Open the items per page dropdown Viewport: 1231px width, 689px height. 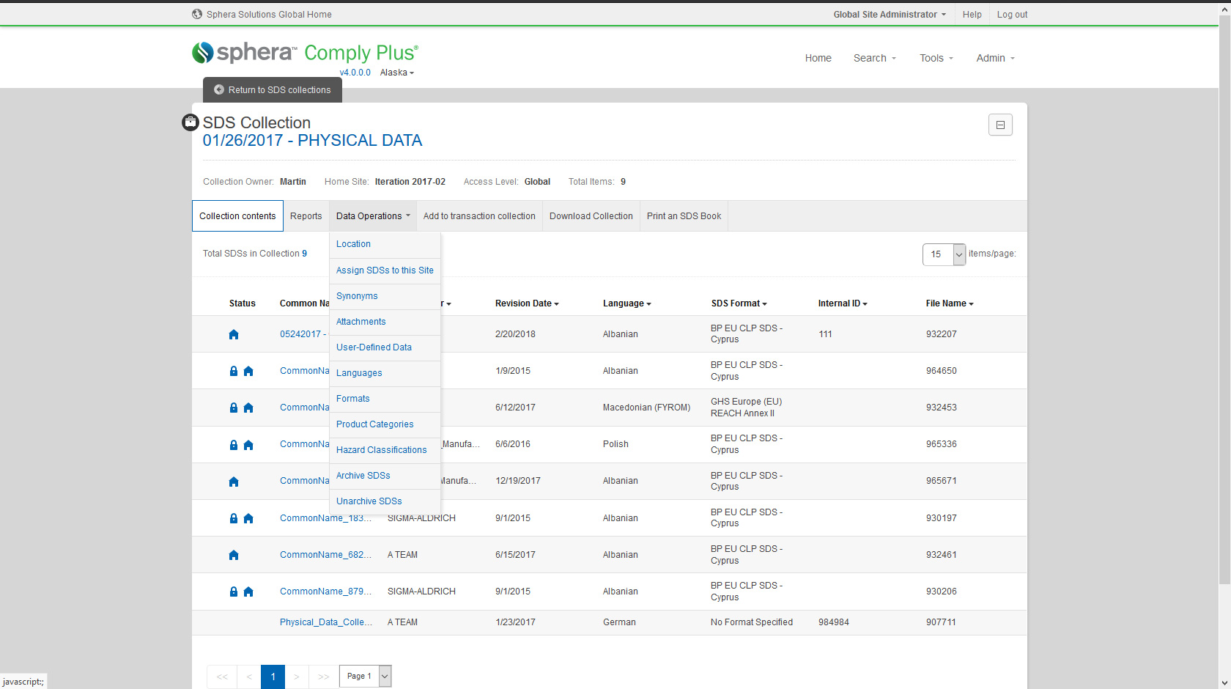pos(944,254)
